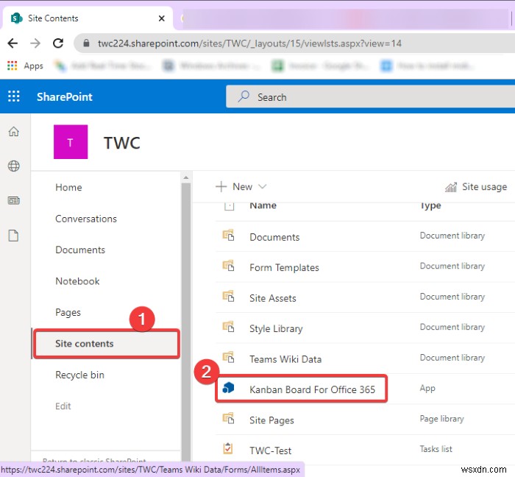
Task: Click the address bar lock icon
Action: pyautogui.click(x=86, y=43)
